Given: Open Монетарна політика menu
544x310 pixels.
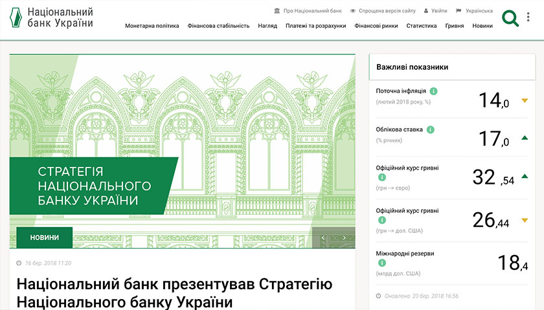Looking at the screenshot, I should coord(152,26).
